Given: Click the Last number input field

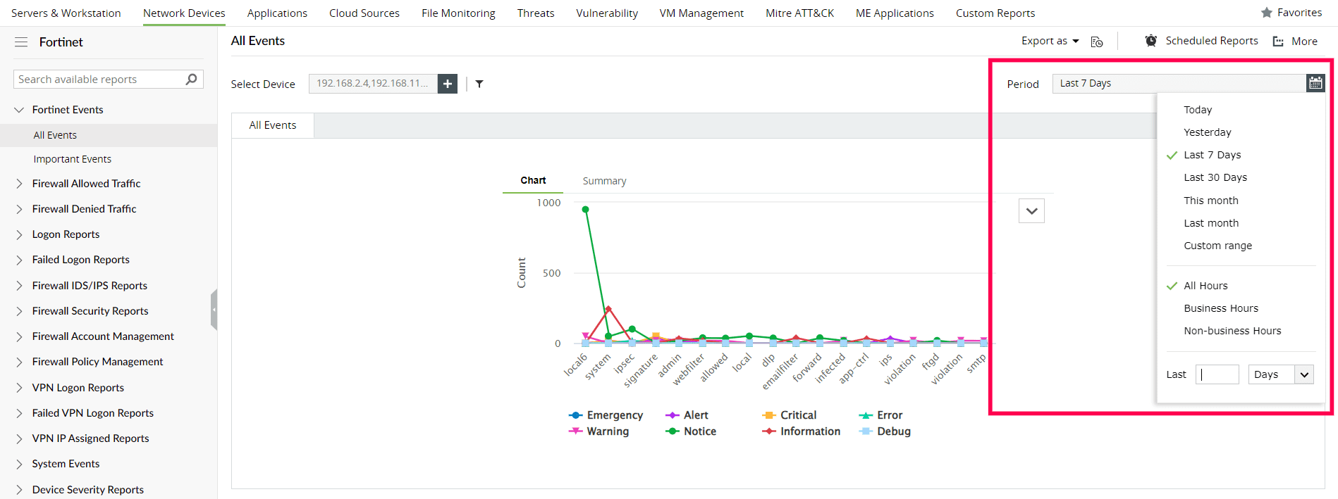Looking at the screenshot, I should pos(1217,374).
